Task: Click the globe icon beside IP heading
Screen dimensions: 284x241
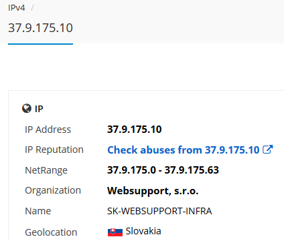Action: [x=27, y=109]
